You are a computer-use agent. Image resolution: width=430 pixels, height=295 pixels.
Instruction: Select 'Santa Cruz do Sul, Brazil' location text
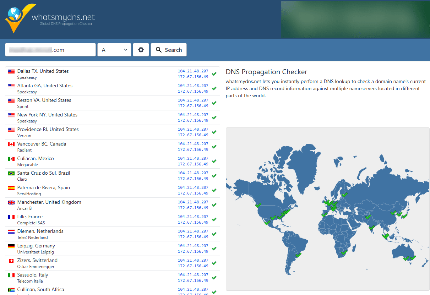coord(44,173)
